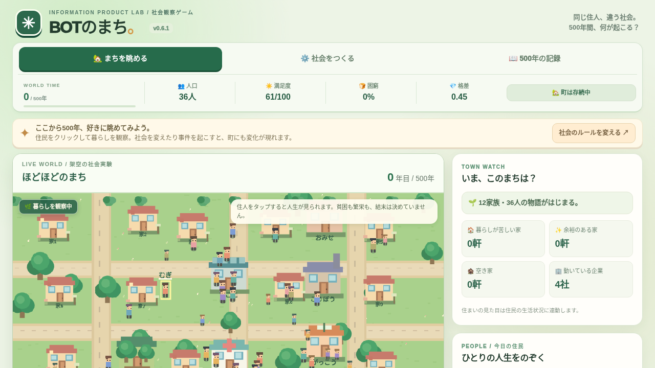Click the sparkle icon in the hint banner
The image size is (655, 368).
tap(25, 133)
